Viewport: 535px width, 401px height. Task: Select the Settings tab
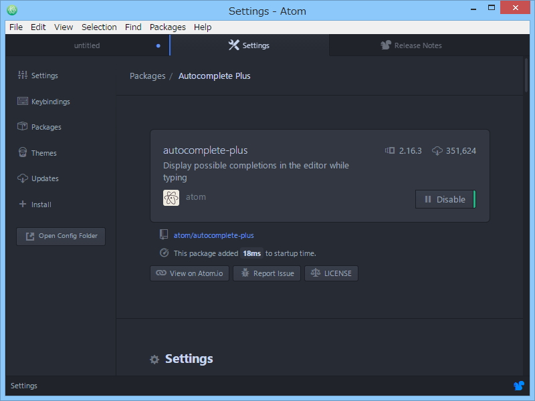tap(249, 45)
